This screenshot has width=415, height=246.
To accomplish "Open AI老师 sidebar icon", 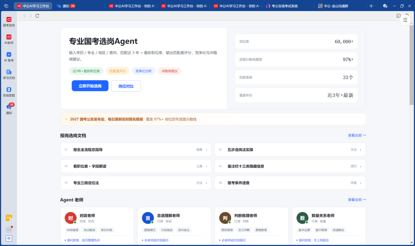I will [9, 39].
